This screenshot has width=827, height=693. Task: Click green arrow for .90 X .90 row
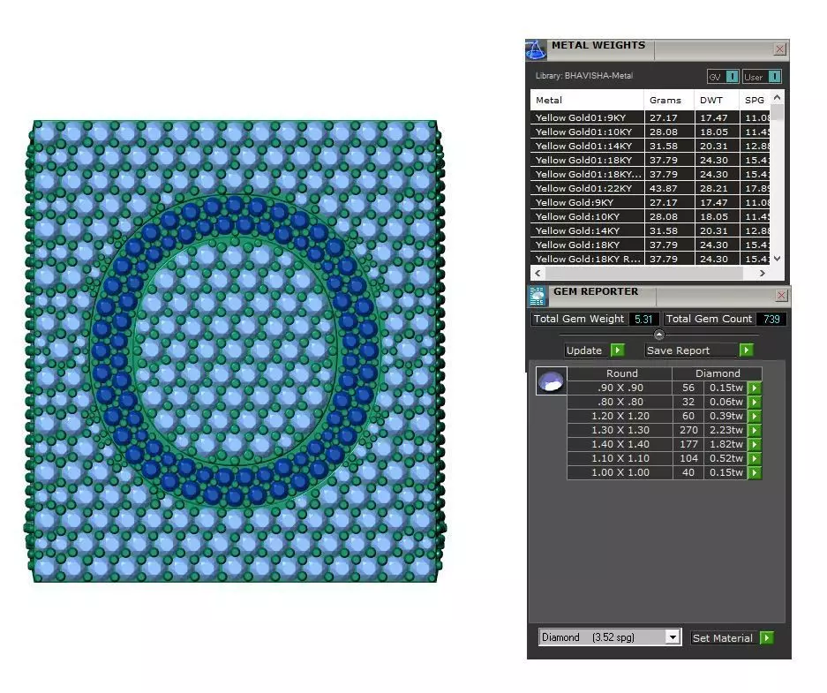tap(755, 388)
